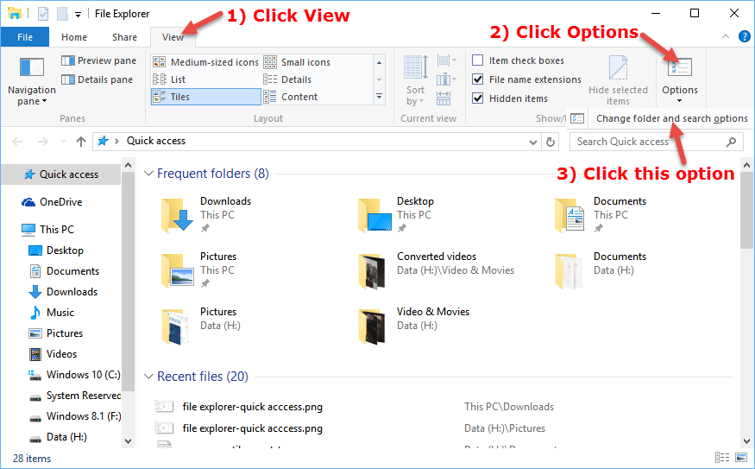Select OneDrive in the navigation pane
Screen dimensions: 755x469
coord(52,202)
